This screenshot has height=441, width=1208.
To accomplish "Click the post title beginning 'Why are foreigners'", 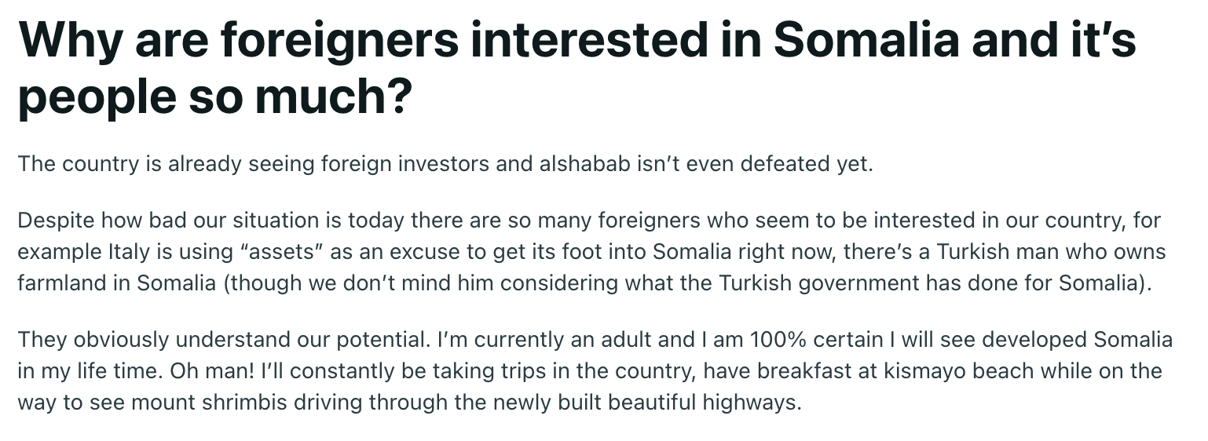I will pyautogui.click(x=577, y=69).
